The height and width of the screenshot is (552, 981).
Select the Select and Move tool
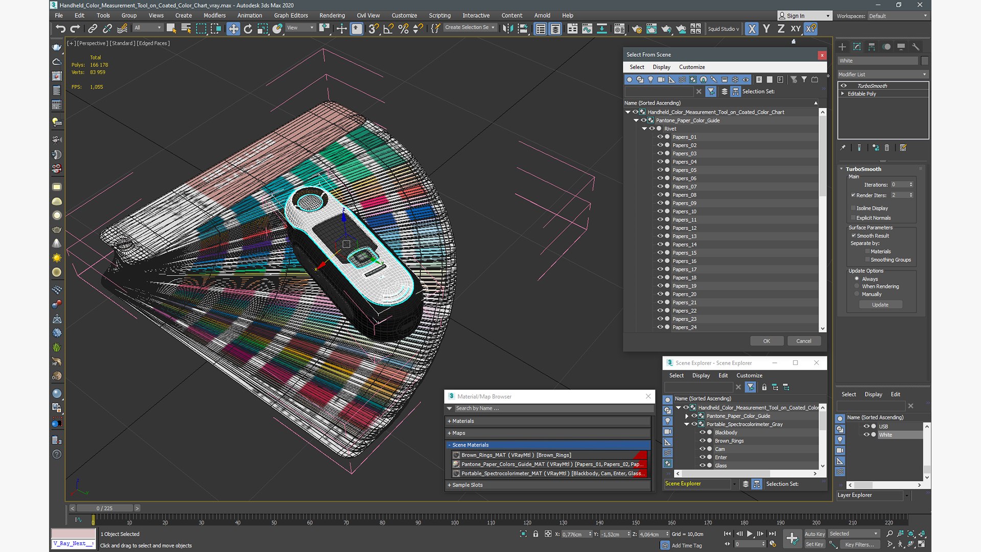pyautogui.click(x=233, y=29)
